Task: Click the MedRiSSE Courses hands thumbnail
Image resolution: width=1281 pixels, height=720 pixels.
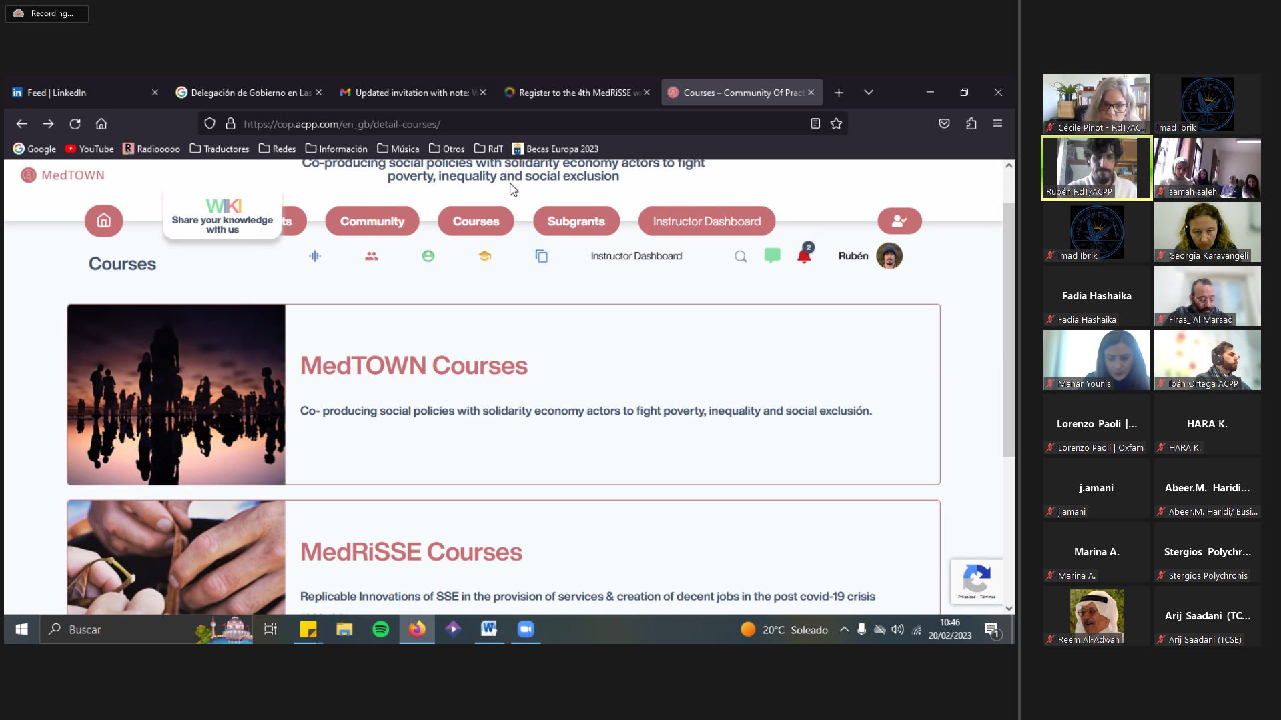Action: [x=176, y=557]
